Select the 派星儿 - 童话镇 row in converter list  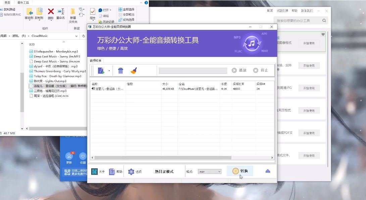coord(182,89)
